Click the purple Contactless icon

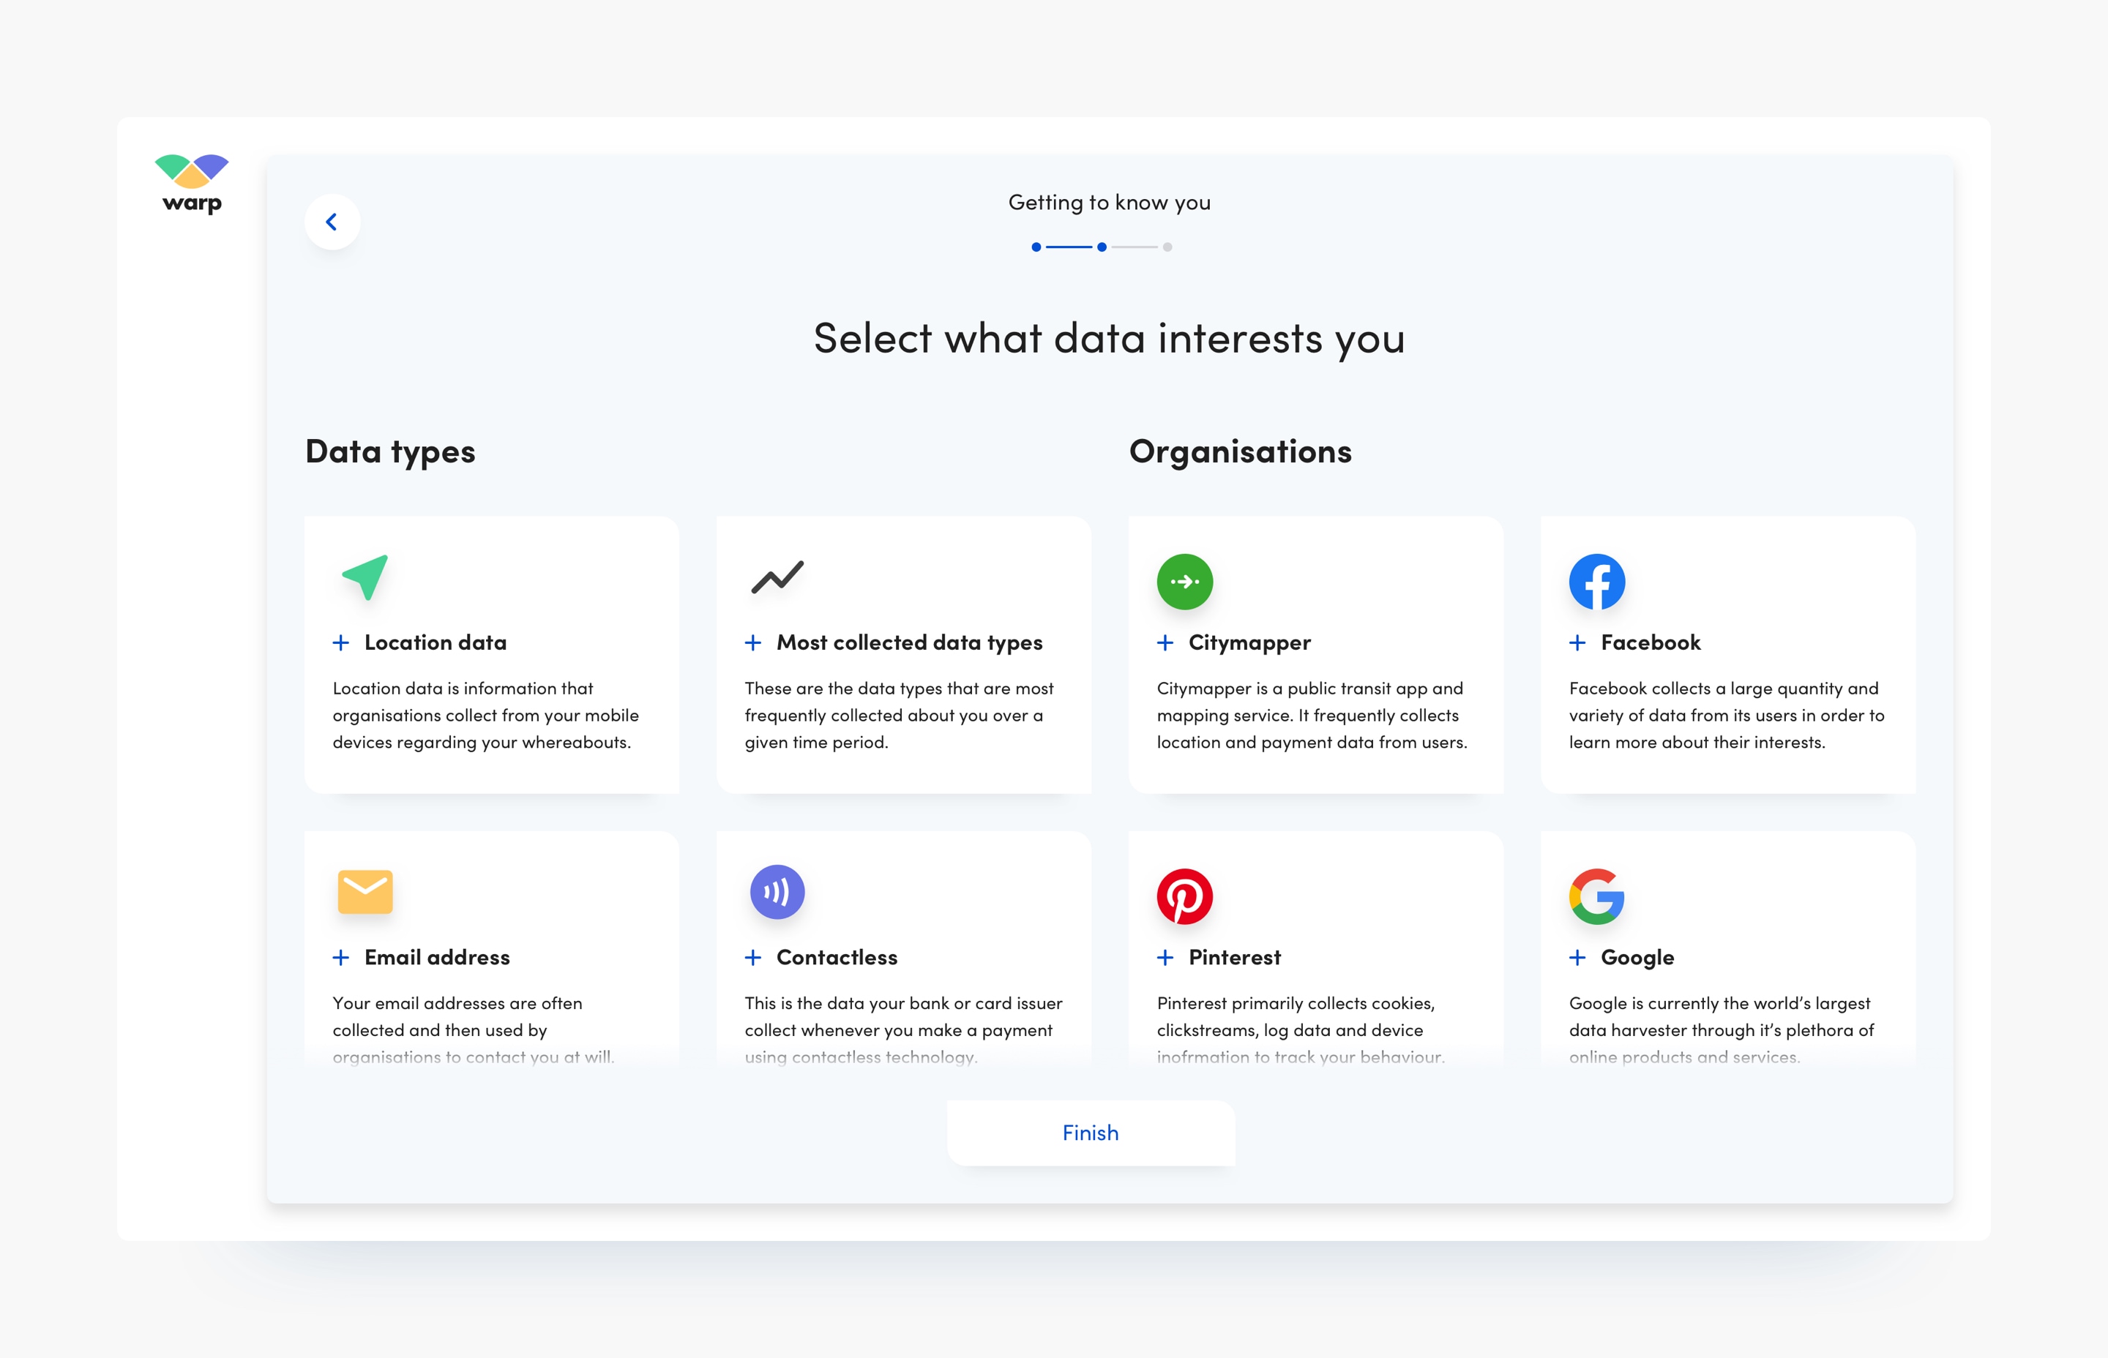click(777, 893)
